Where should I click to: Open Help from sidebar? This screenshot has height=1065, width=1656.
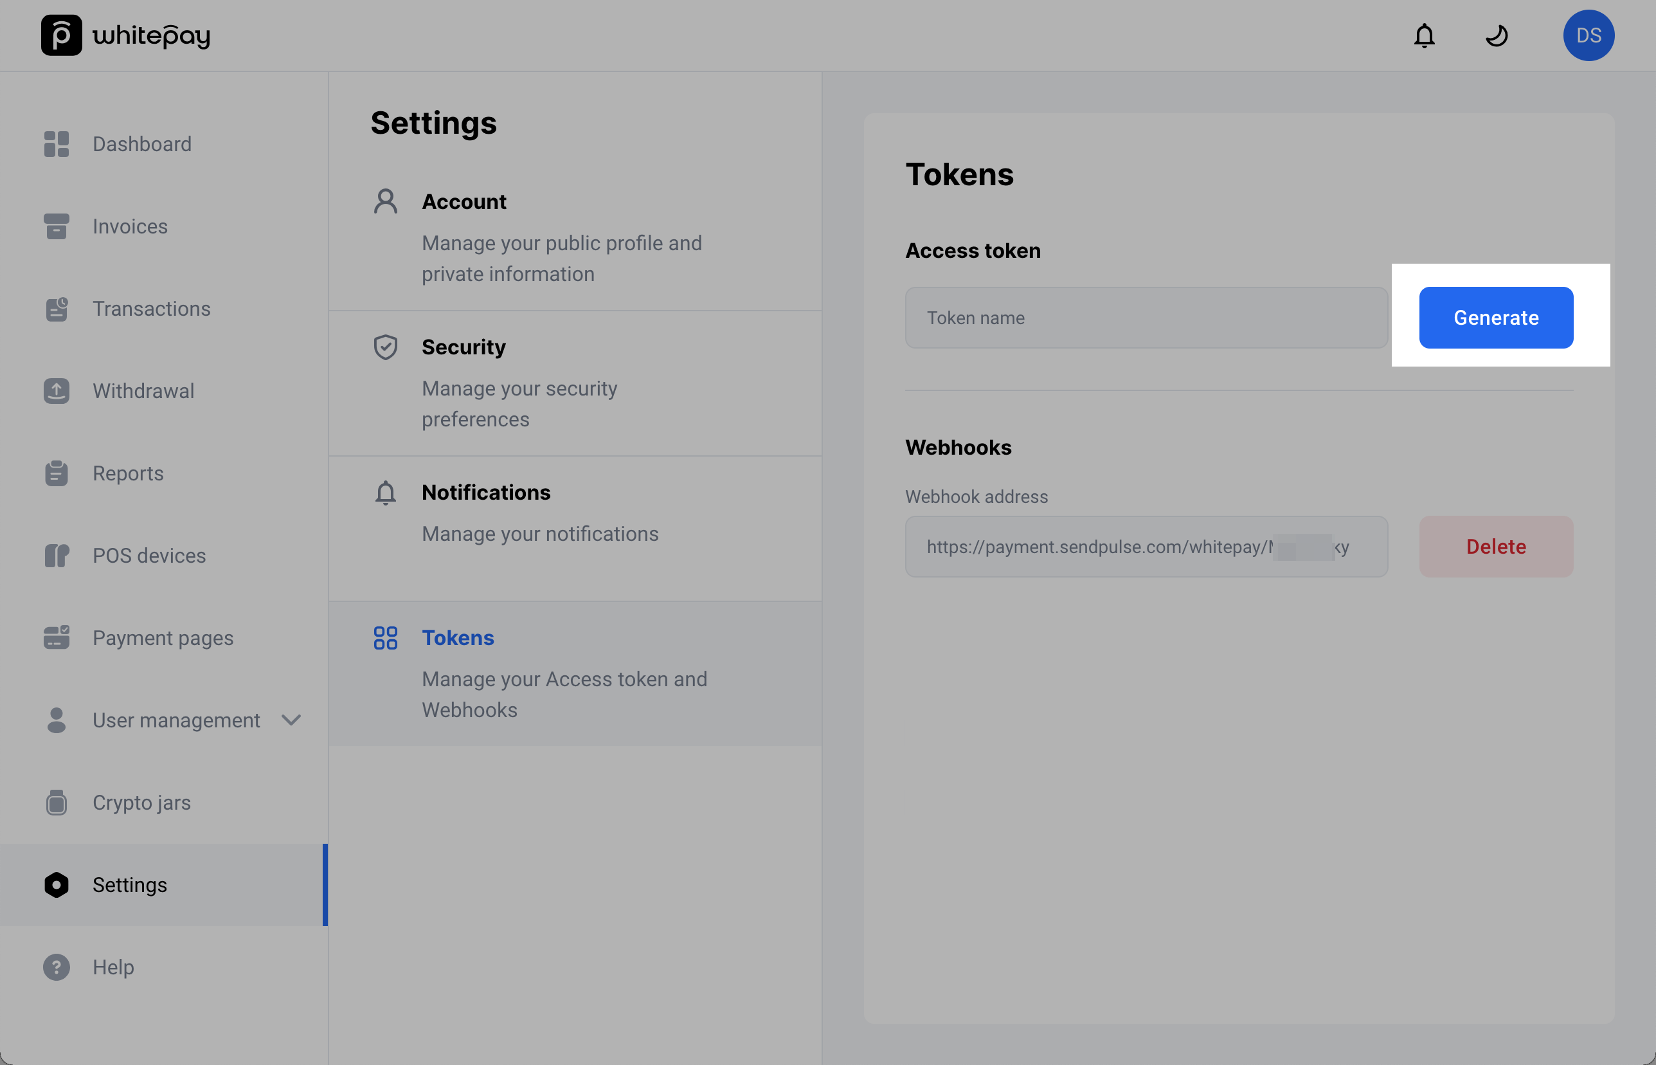[113, 967]
